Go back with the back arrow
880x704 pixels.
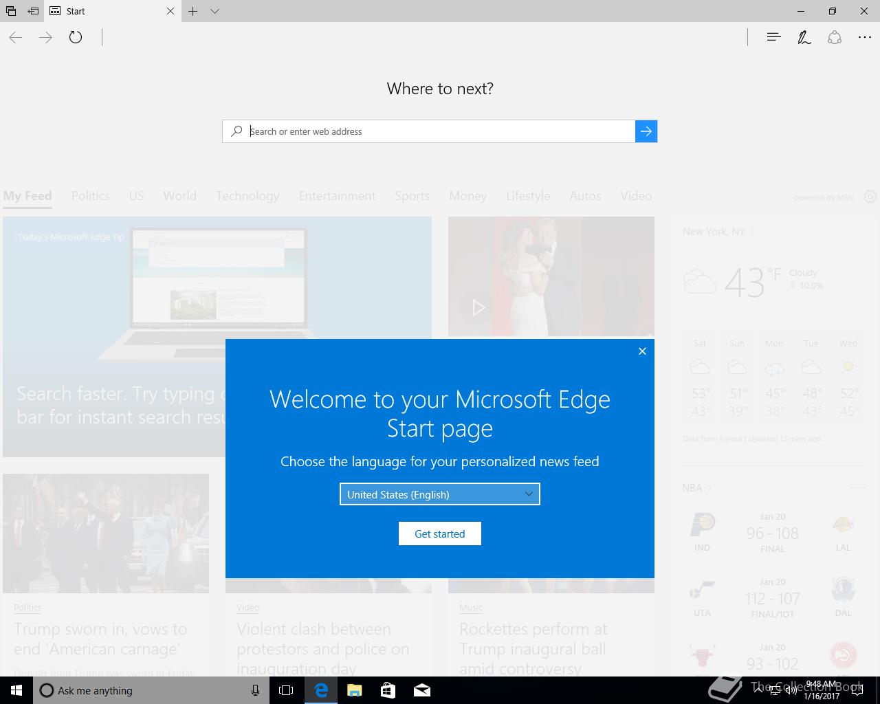point(16,37)
